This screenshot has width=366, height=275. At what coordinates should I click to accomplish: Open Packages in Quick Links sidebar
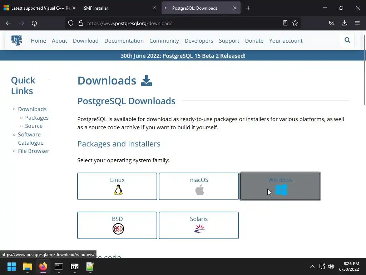point(37,117)
